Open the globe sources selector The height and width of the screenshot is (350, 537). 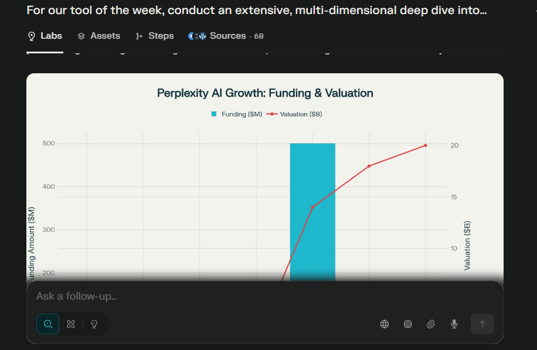tap(385, 324)
